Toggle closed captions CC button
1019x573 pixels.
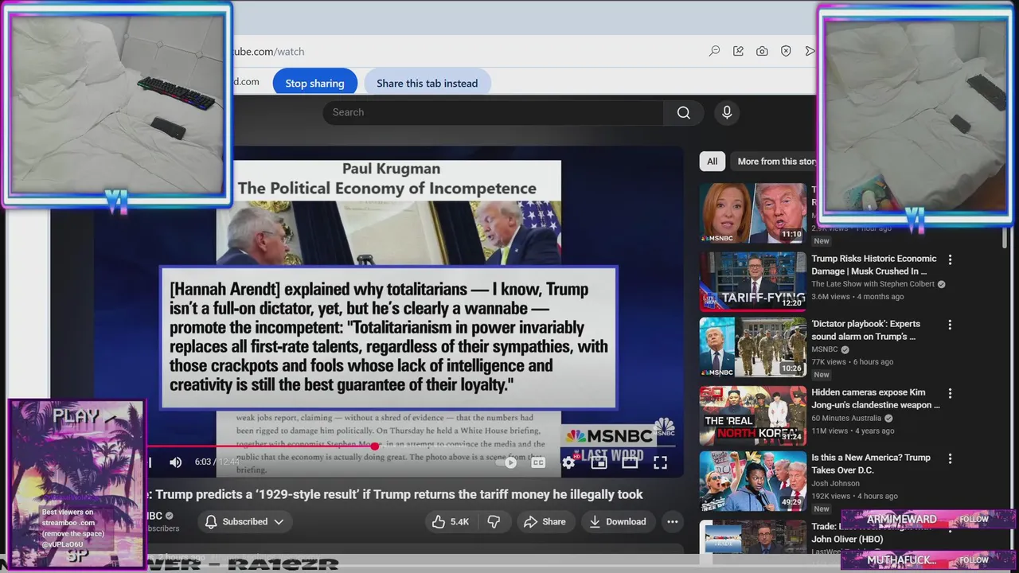click(538, 462)
